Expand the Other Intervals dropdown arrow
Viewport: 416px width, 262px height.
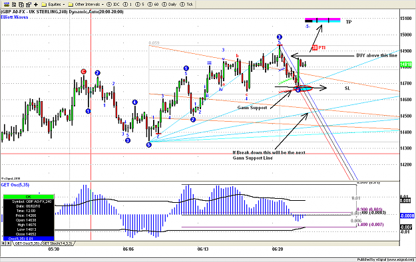pos(103,5)
